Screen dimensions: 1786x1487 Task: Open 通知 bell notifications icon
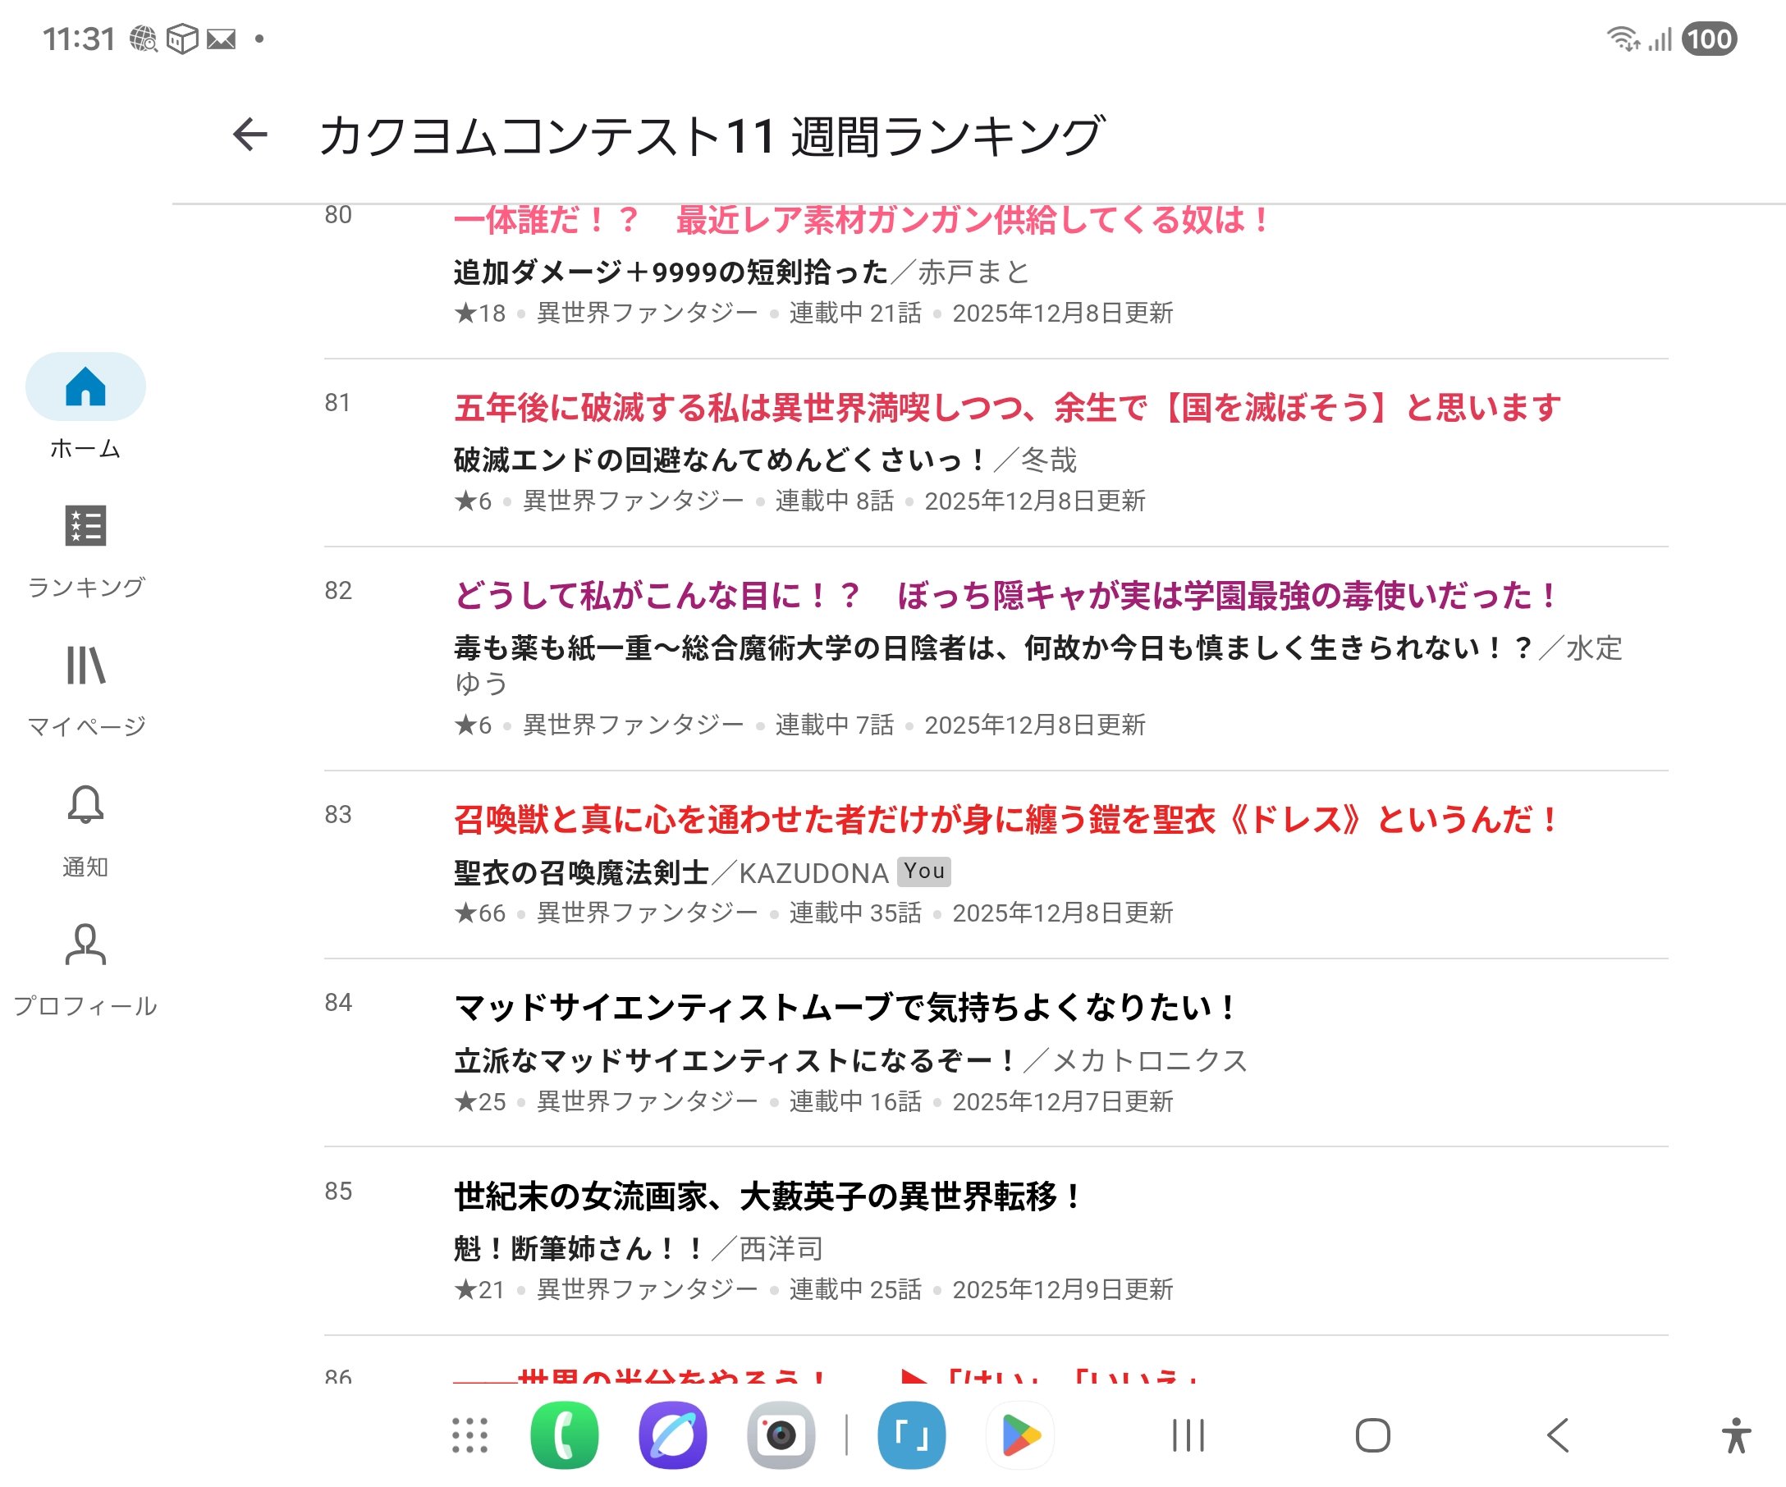pos(85,804)
